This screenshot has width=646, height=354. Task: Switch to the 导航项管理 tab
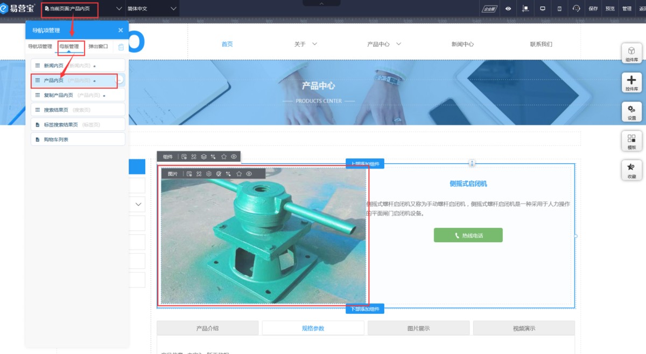[40, 47]
